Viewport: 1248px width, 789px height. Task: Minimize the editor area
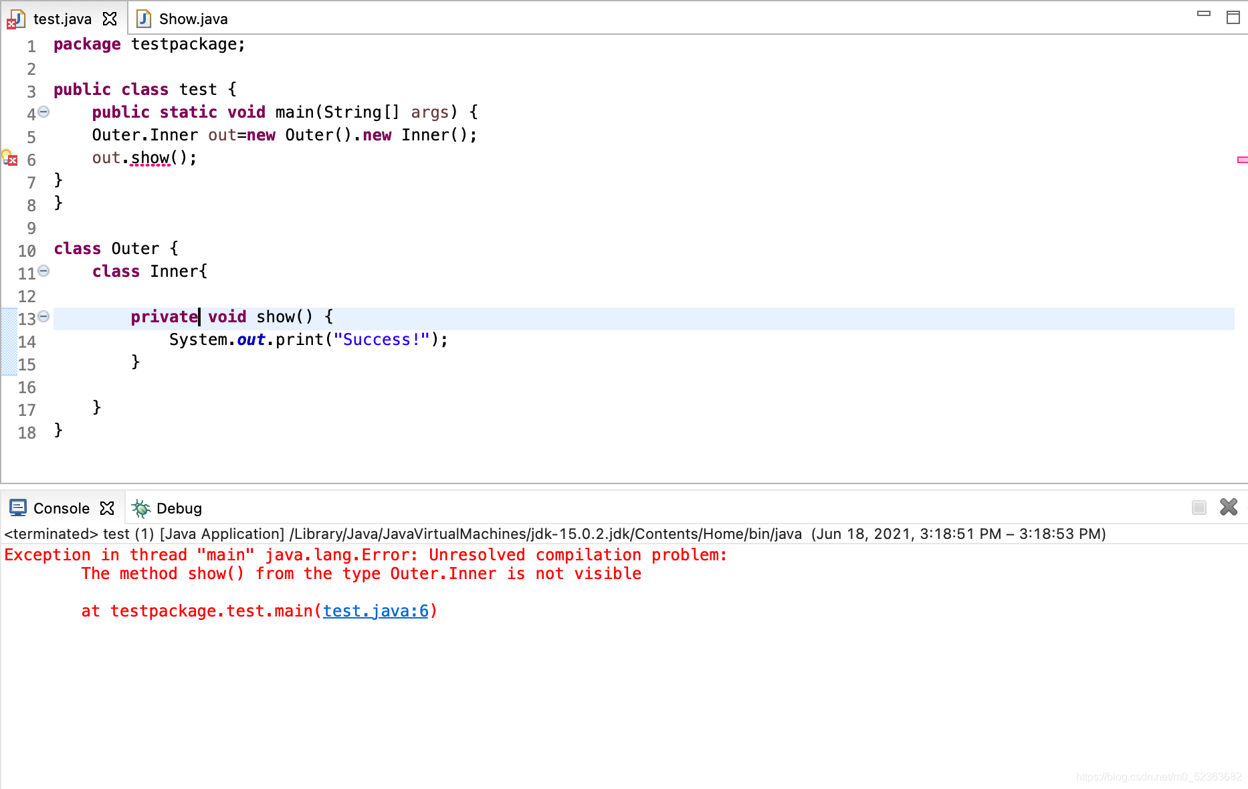(x=1204, y=14)
